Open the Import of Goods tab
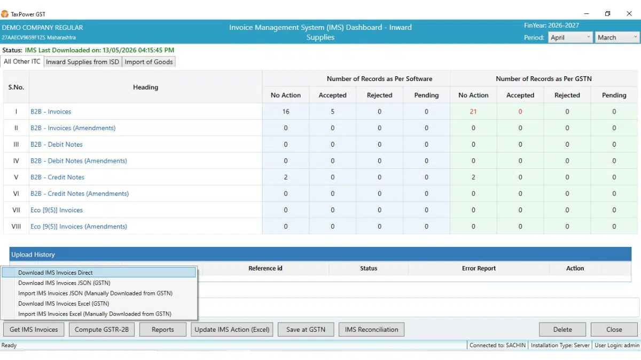 [148, 62]
